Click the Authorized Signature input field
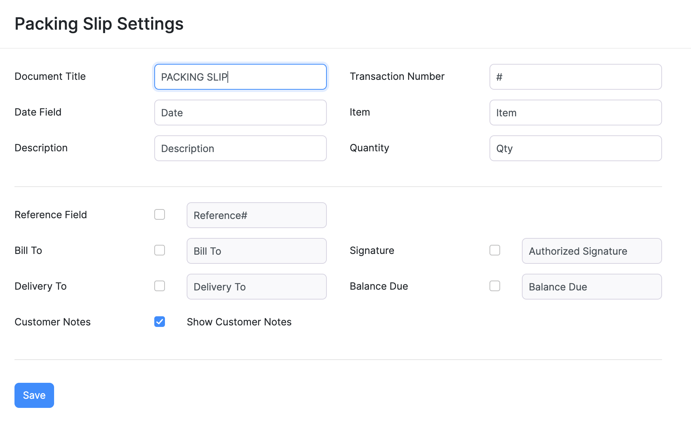Viewport: 691px width, 425px height. pyautogui.click(x=591, y=251)
